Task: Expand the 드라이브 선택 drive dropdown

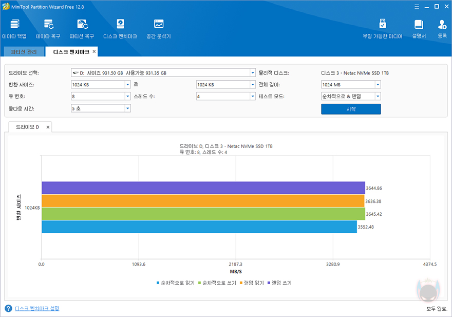Action: pyautogui.click(x=253, y=72)
